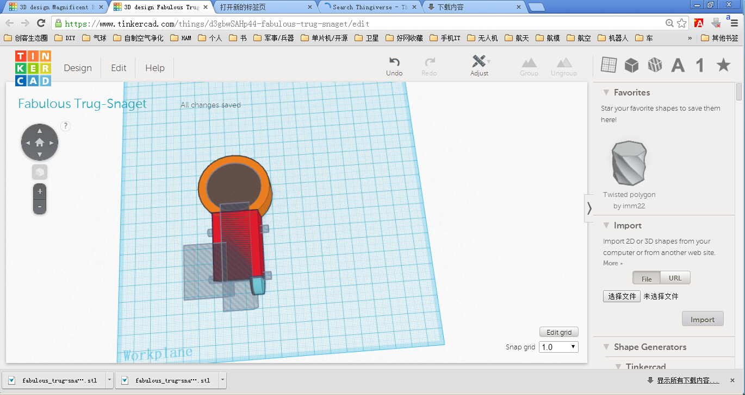Collapse the right shapes panel arrow

(589, 208)
